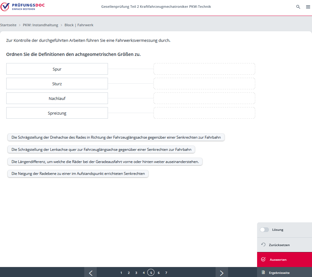312x277 pixels.
Task: Click the Auswerten checkmark icon
Action: pos(263,260)
